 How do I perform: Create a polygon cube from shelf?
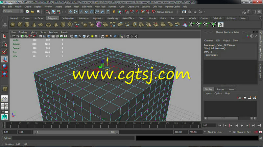pyautogui.click(x=20, y=25)
